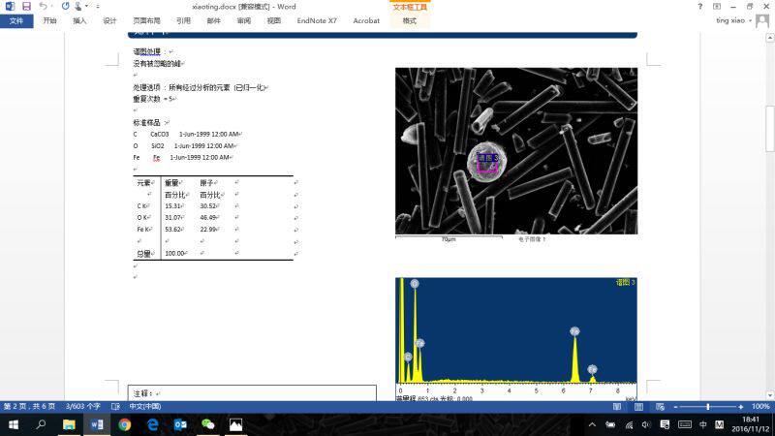Click the word count '3/603 个字'
Screen dimensions: 775x436
tap(83, 406)
